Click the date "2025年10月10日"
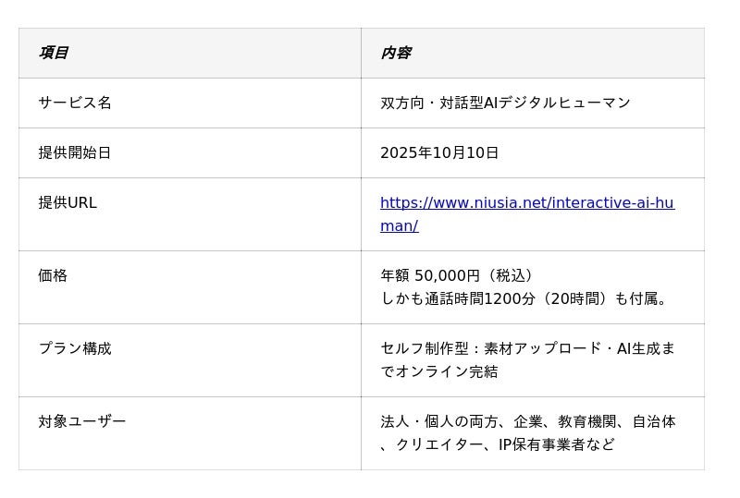This screenshot has height=498, width=740. coord(439,152)
